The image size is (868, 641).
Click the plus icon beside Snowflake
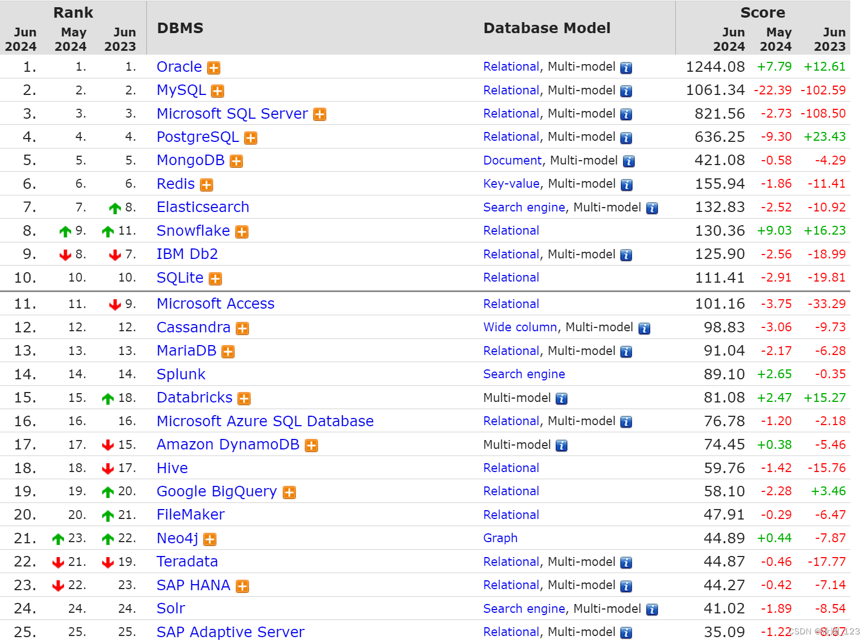(x=242, y=232)
